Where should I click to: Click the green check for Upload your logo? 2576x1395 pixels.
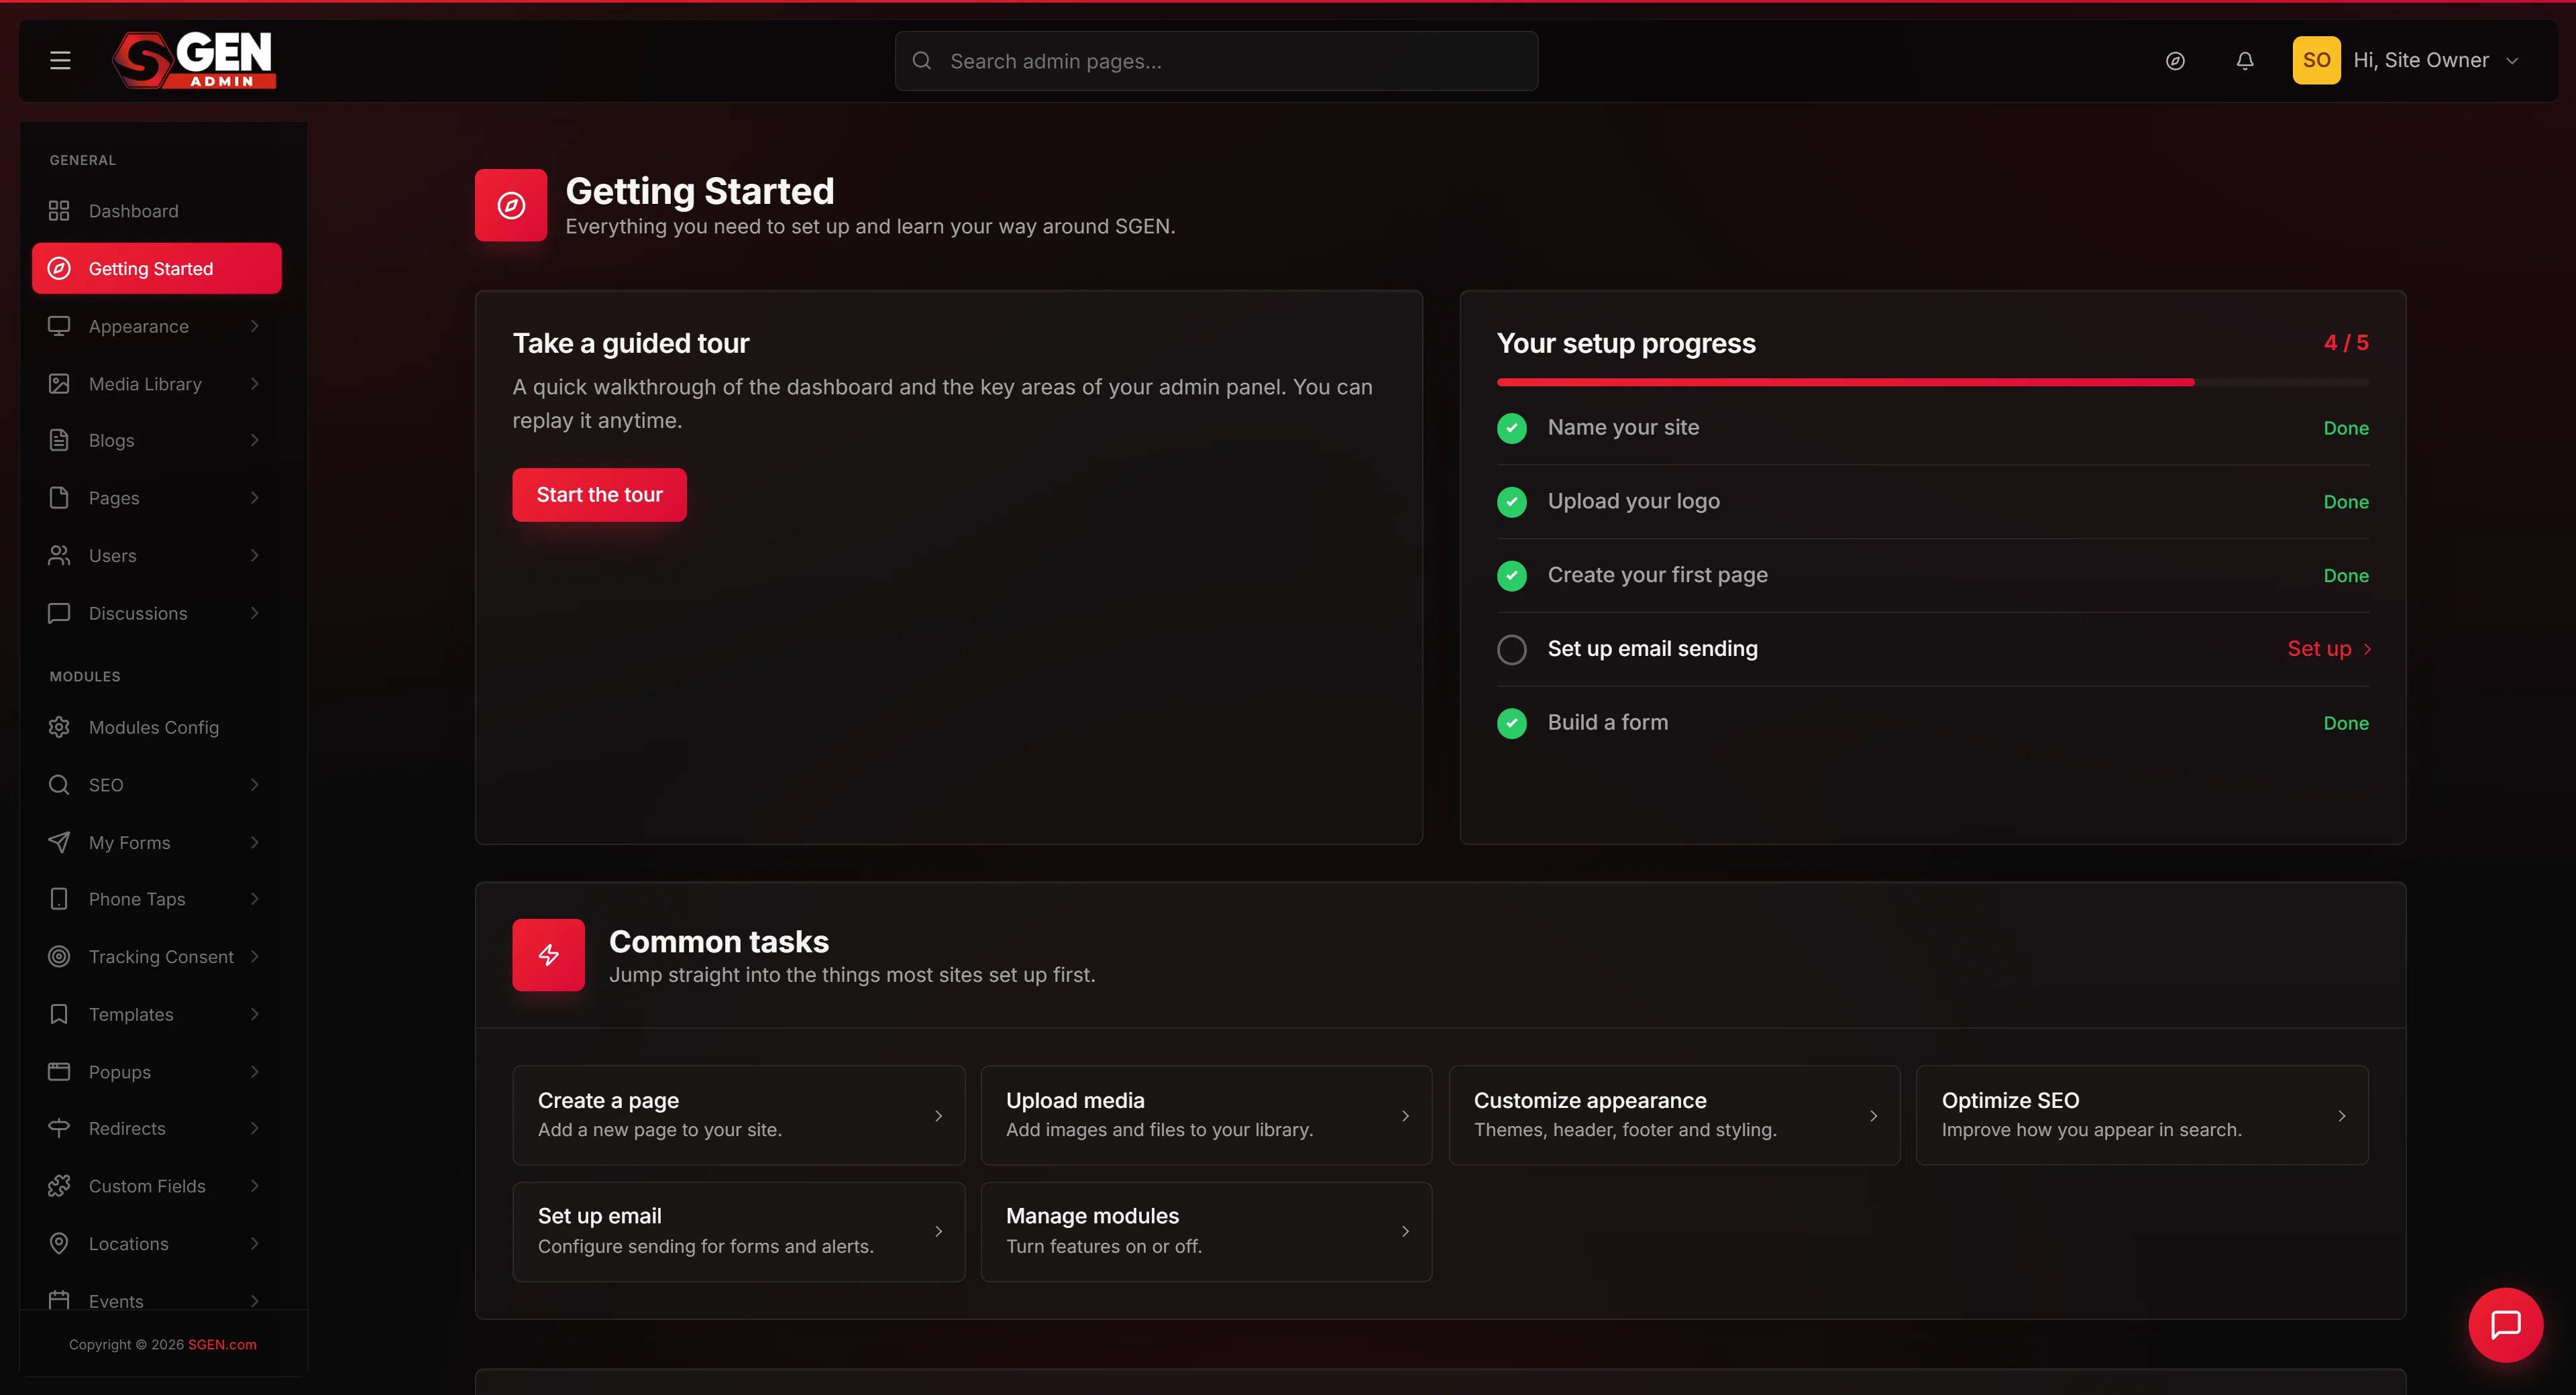(1512, 502)
